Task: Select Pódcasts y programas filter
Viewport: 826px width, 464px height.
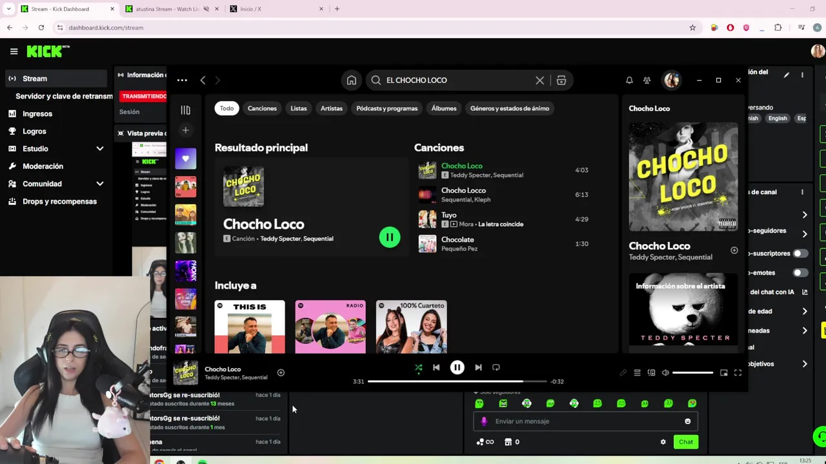Action: (x=387, y=108)
